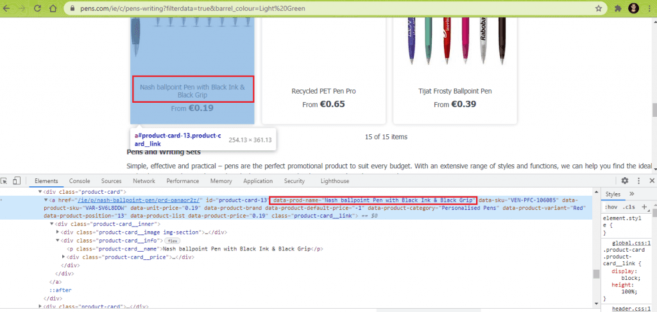Open the Tijat Frosty Ballpoint Pen product
The width and height of the screenshot is (657, 312).
click(455, 91)
